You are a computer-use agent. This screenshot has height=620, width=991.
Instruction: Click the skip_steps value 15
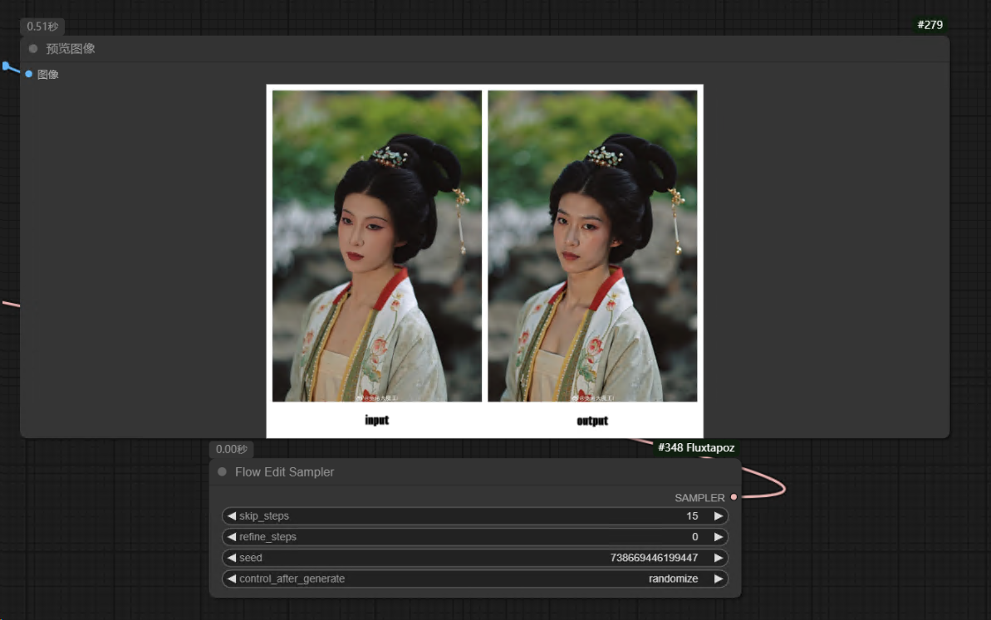tap(691, 516)
